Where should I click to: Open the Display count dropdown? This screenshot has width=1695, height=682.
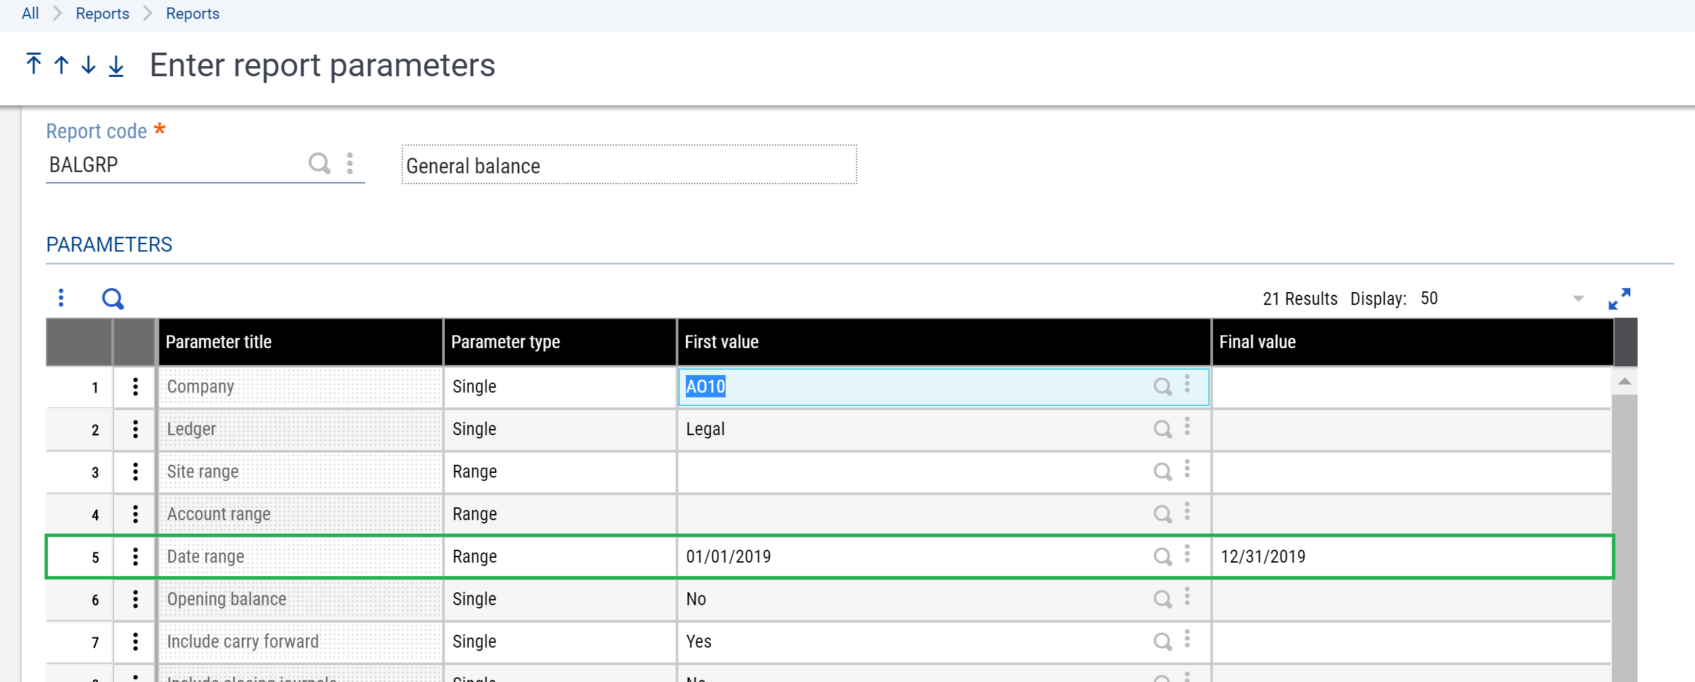click(1578, 299)
